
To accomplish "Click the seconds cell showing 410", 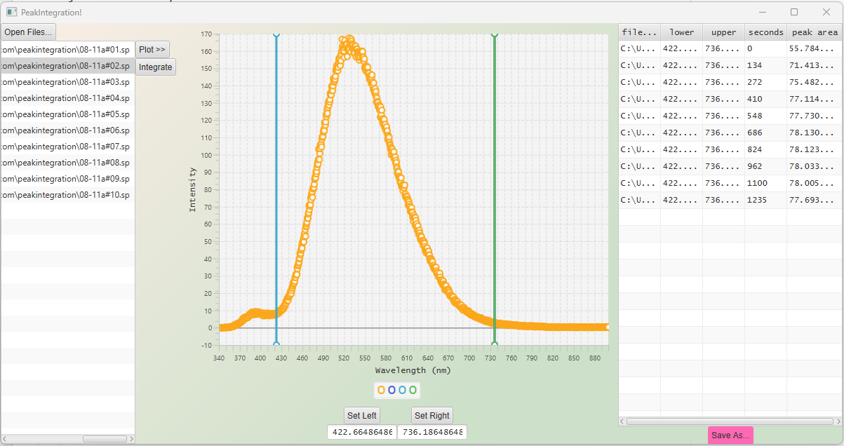I will [765, 99].
